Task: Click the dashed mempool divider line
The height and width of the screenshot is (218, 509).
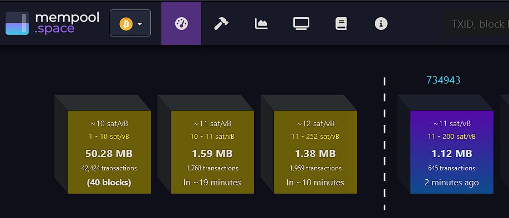Action: tap(384, 144)
